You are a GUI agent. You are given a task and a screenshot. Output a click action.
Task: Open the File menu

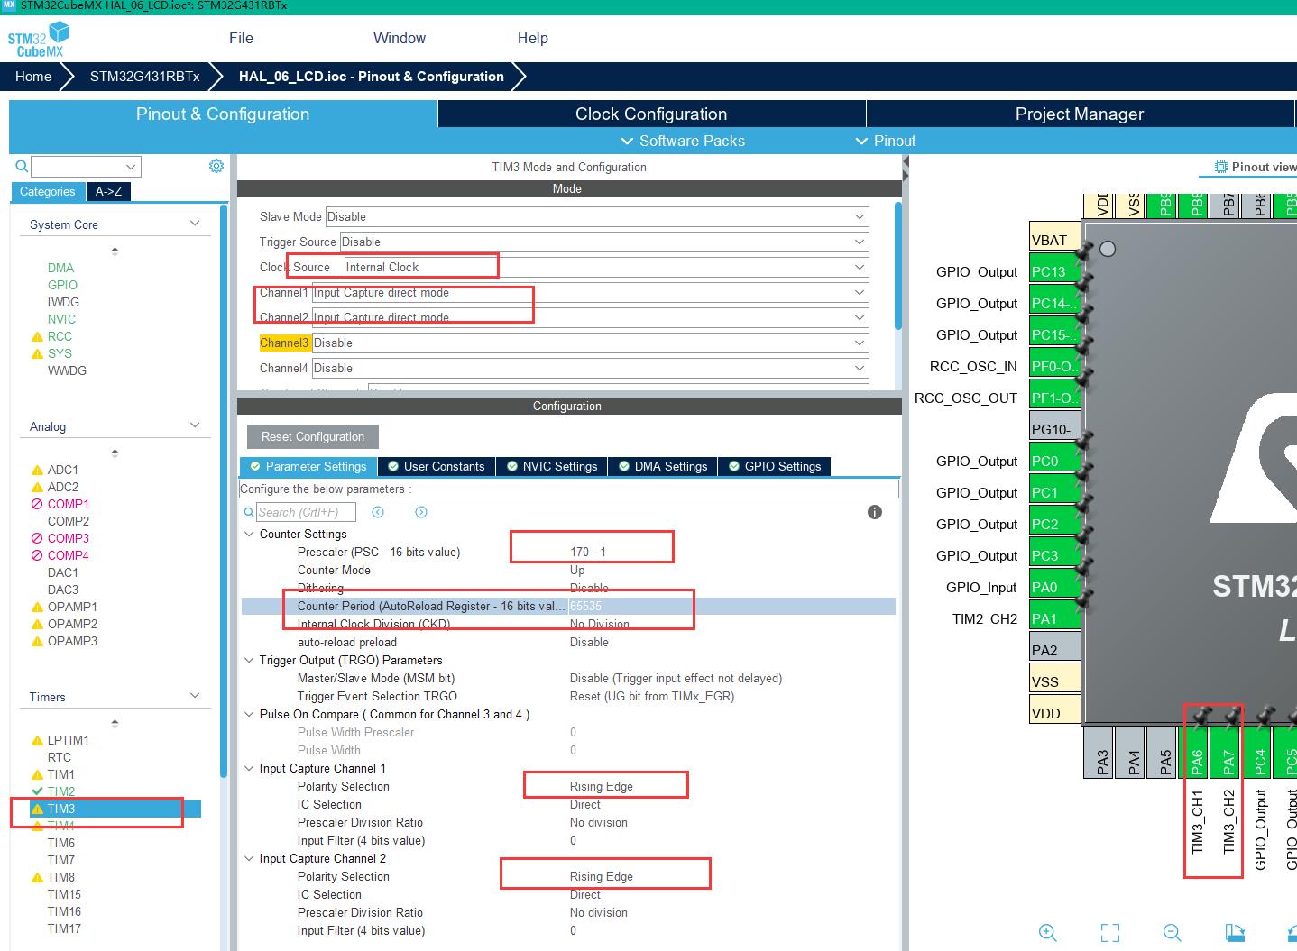click(241, 38)
